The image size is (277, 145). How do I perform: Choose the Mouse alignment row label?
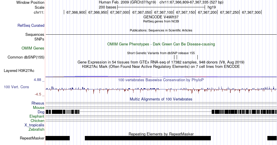click(38, 108)
